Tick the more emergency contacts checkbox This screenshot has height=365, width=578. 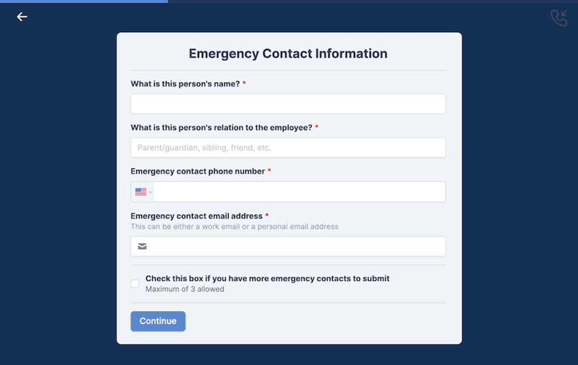tap(135, 284)
